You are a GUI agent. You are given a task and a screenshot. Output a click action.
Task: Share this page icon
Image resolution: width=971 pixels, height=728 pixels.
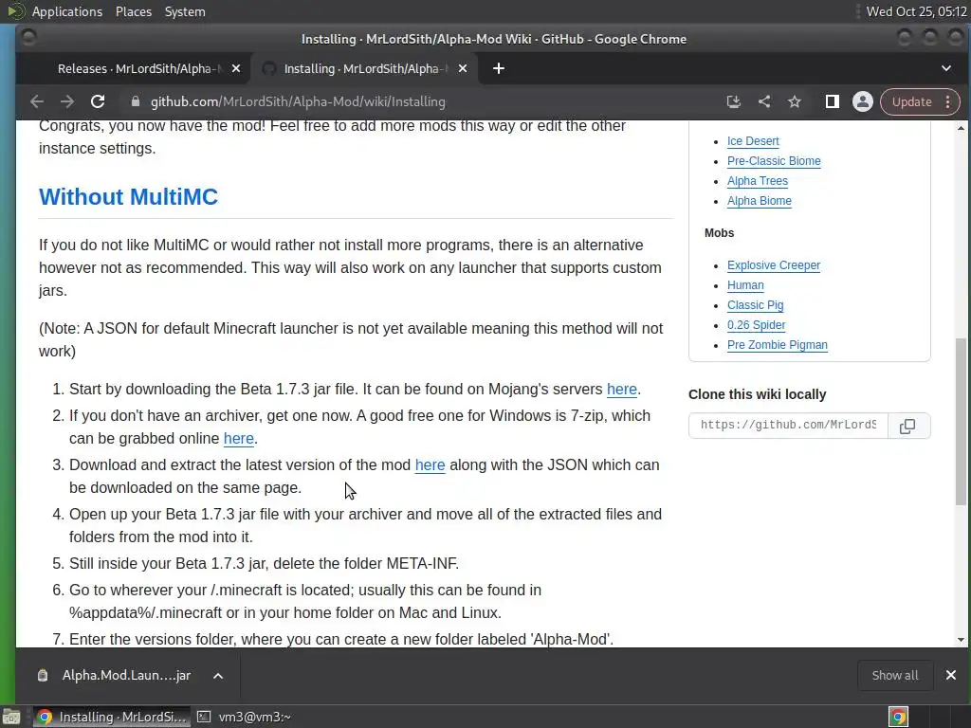[764, 101]
